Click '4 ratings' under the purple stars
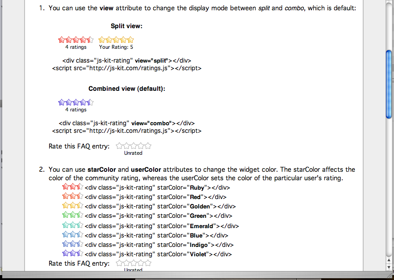 pyautogui.click(x=76, y=110)
